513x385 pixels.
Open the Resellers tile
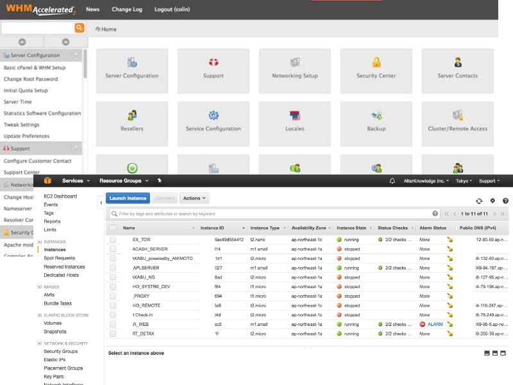132,124
